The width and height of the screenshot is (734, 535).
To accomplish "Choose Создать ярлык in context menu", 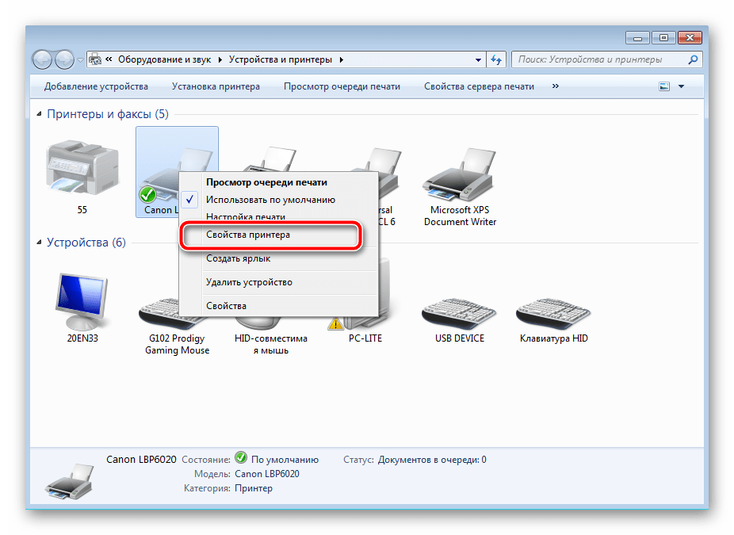I will 238,258.
